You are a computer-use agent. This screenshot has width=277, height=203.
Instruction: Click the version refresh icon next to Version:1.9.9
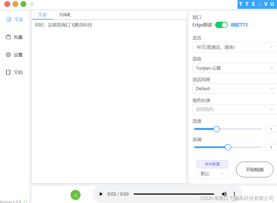[25, 201]
